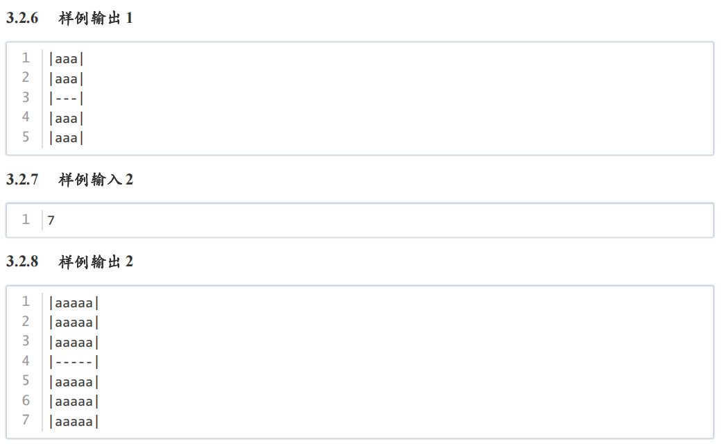This screenshot has width=724, height=446.
Task: Click line number 1 in sample input 2
Action: point(26,219)
